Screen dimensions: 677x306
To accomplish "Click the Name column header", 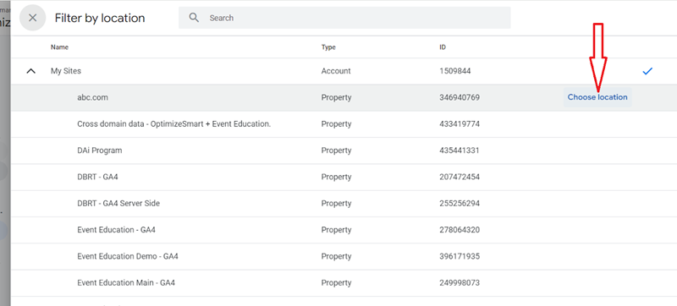I will pyautogui.click(x=59, y=47).
